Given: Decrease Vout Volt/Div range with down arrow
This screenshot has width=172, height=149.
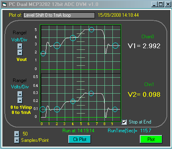Looking at the screenshot, I should [x=20, y=53].
